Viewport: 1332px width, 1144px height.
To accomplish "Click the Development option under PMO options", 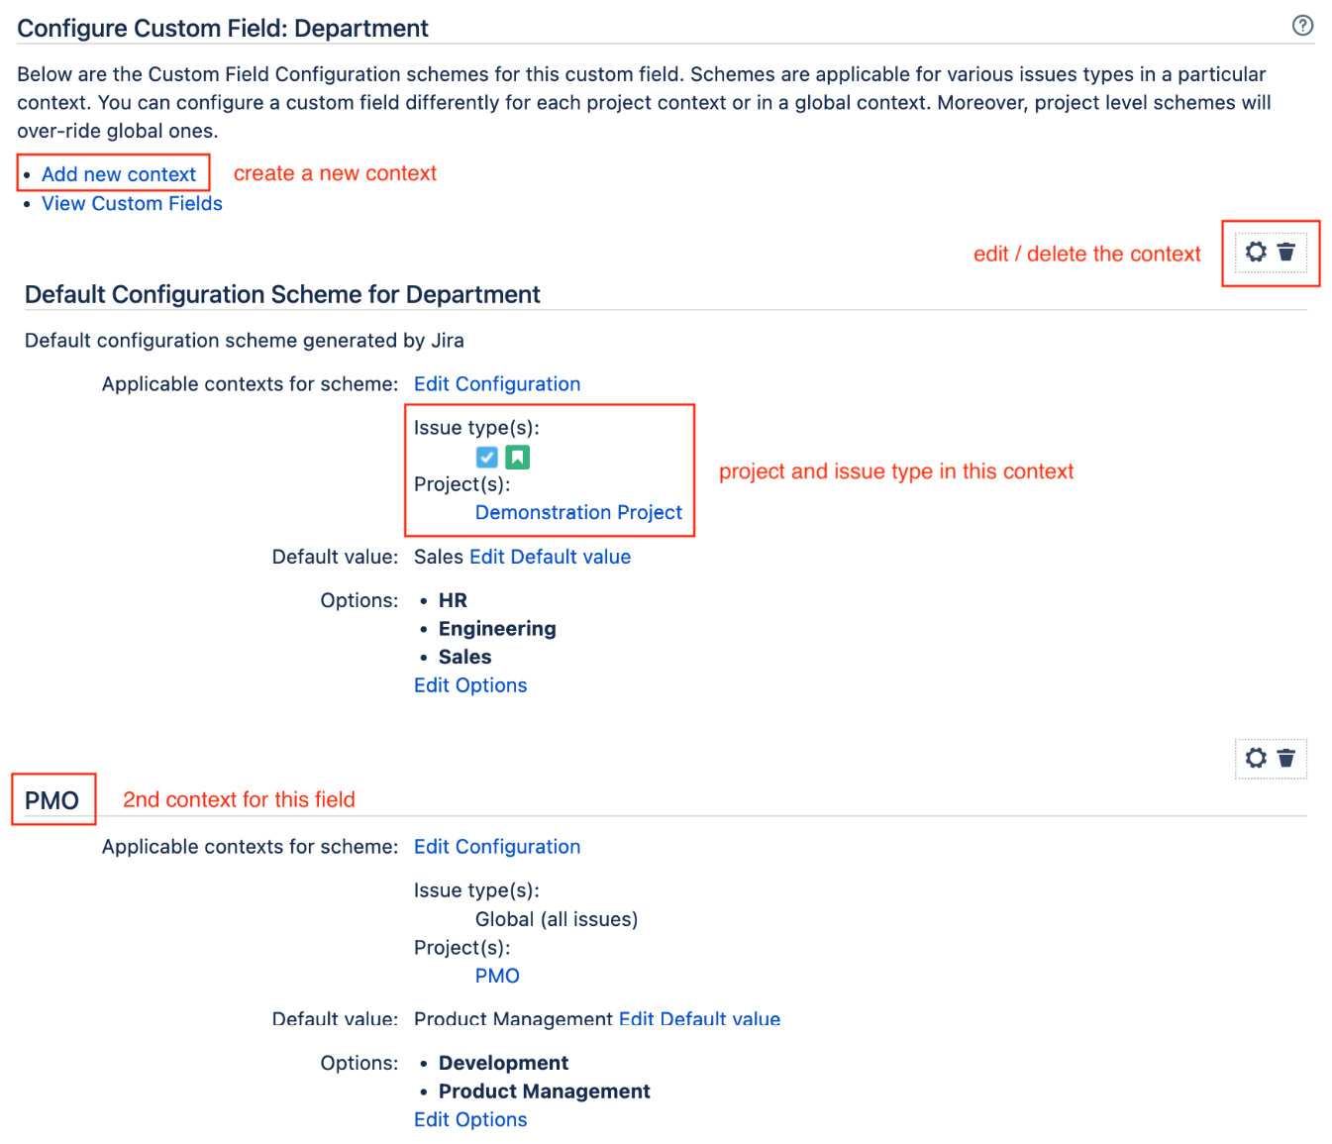I will coord(503,1062).
